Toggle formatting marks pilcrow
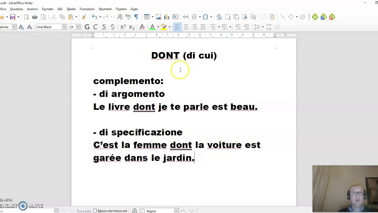Screen dimensions: 378x213 pyautogui.click(x=136, y=17)
